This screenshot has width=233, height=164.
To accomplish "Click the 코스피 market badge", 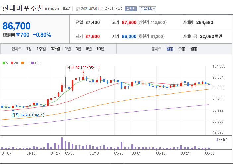I will (67, 9).
